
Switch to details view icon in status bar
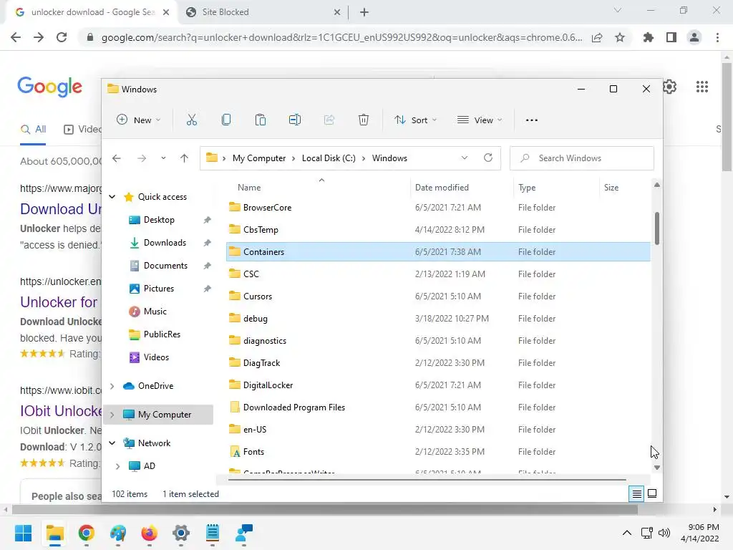click(636, 493)
